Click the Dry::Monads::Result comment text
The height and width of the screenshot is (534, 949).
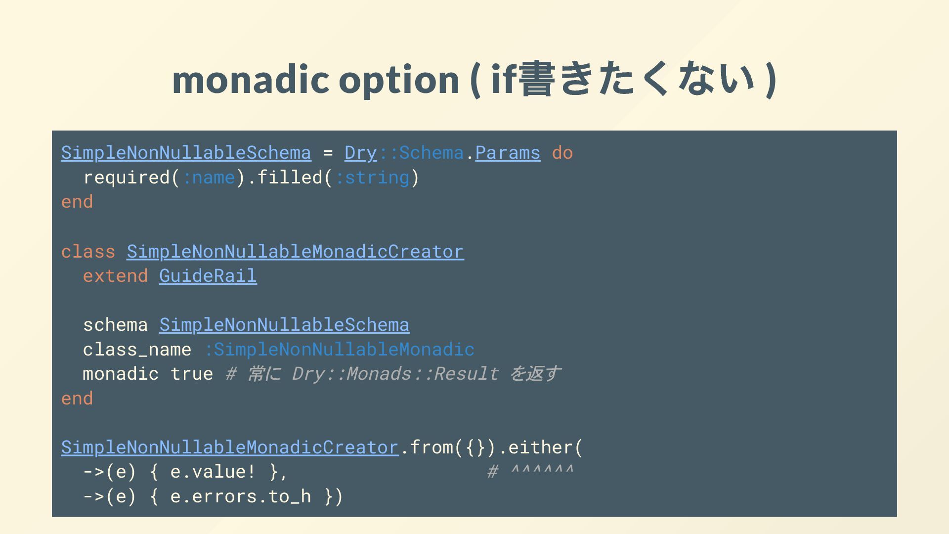[x=395, y=374]
